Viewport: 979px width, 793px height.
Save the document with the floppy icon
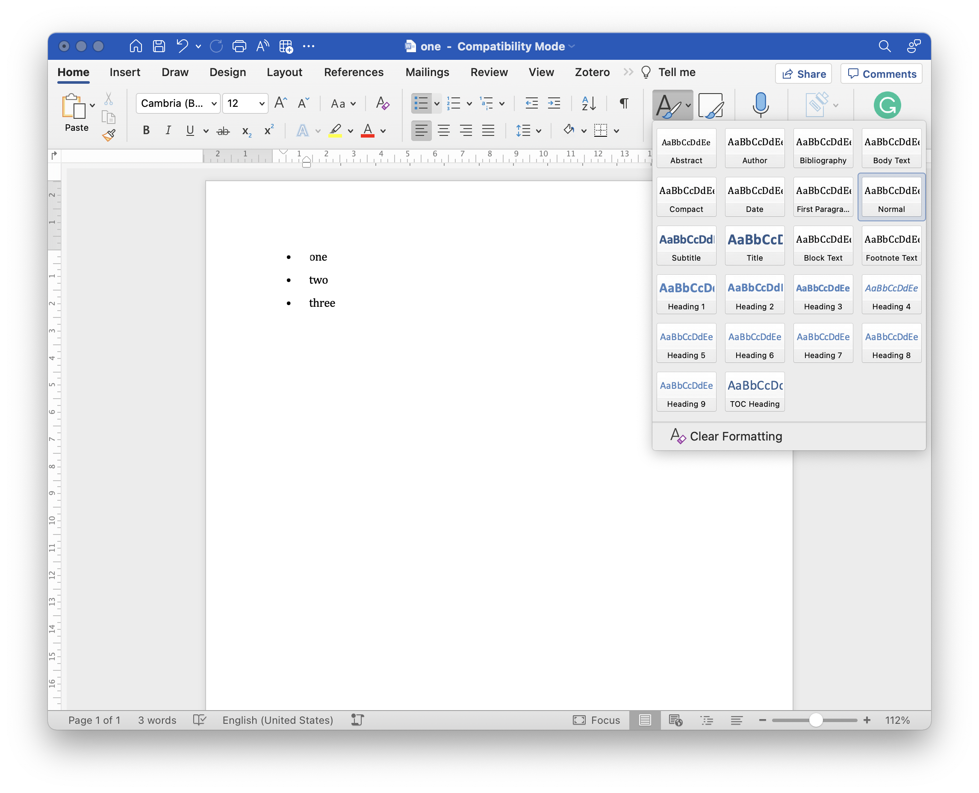[x=159, y=46]
